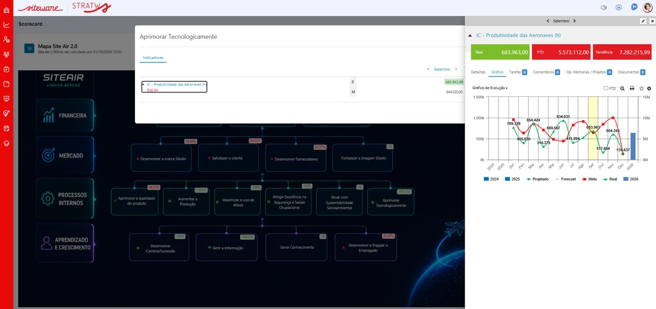Open the 9+ notifications icon
Viewport: 656px width, 309px height.
click(634, 7)
